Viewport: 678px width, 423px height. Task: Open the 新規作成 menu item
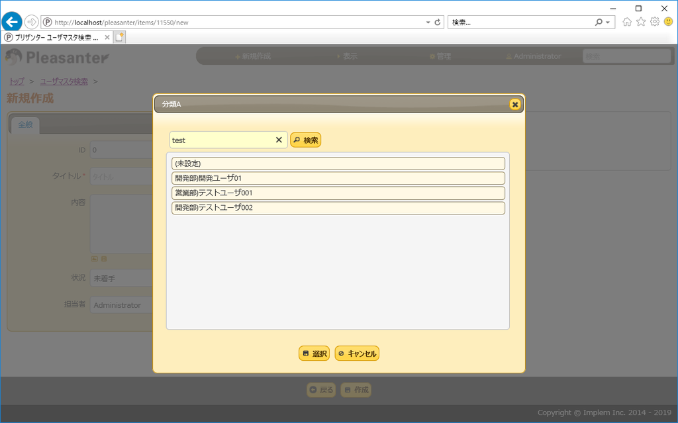[253, 56]
